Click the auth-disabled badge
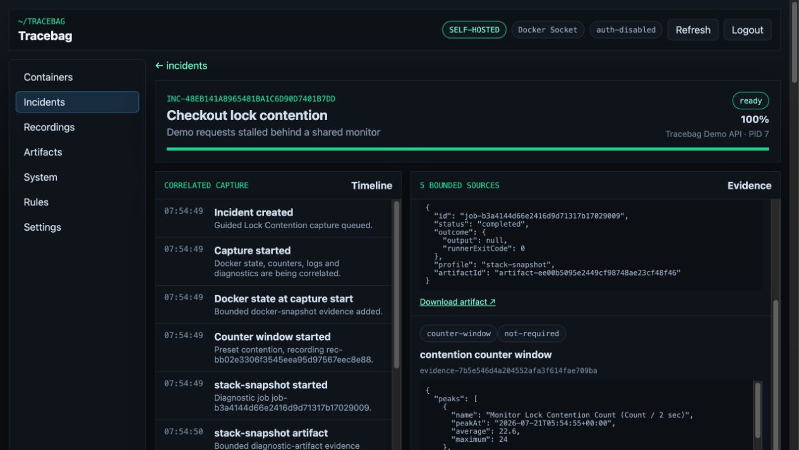The image size is (799, 450). (x=626, y=30)
